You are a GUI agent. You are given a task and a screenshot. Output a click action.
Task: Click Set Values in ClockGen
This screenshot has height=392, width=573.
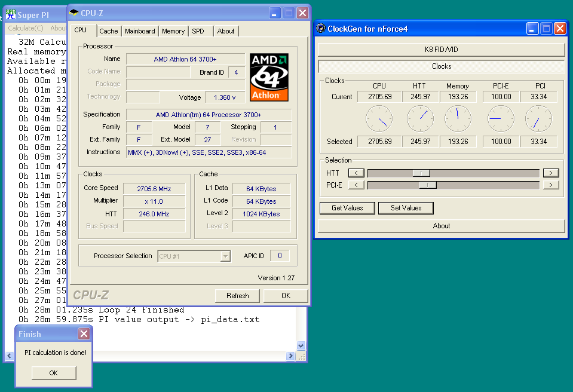point(406,208)
